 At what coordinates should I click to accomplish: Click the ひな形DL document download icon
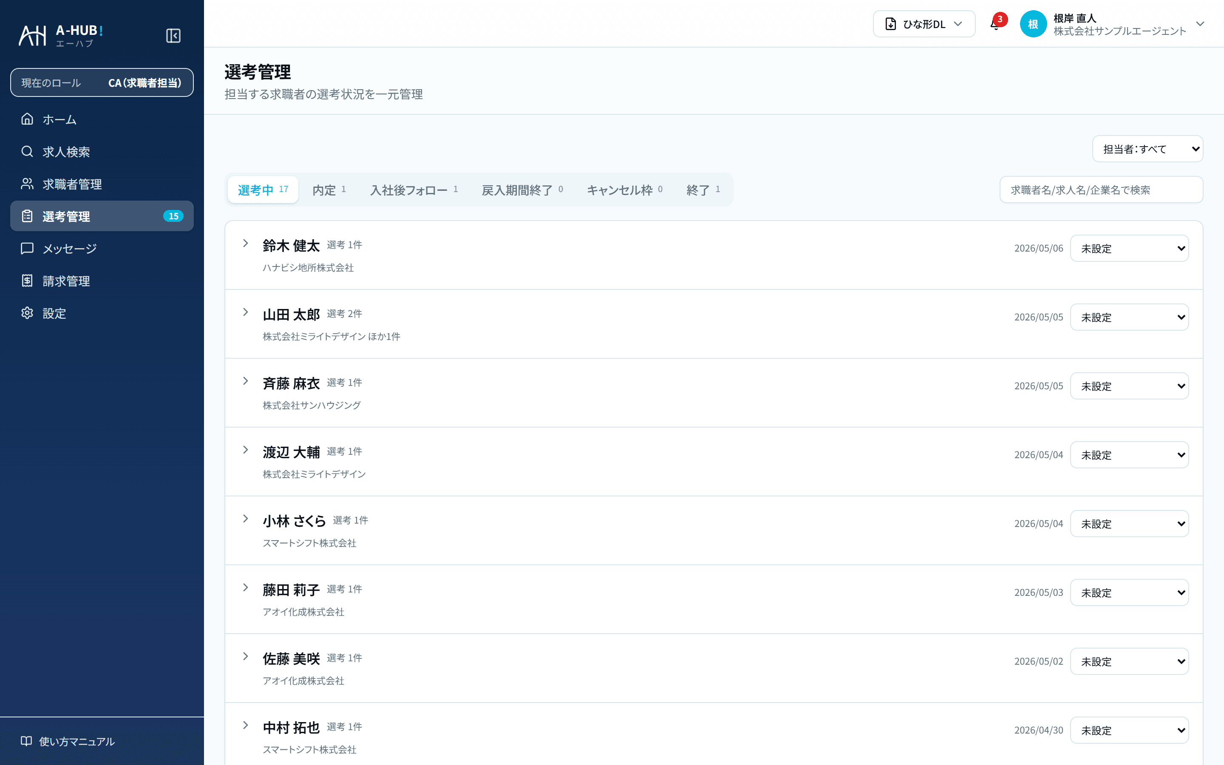[x=891, y=24]
